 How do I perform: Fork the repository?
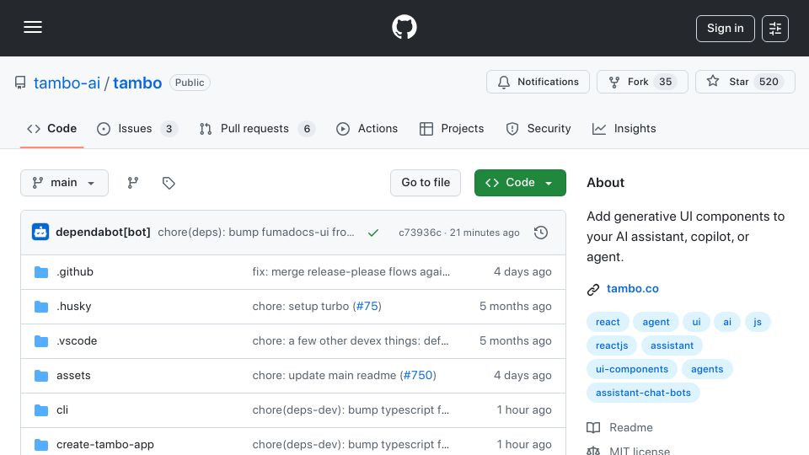642,82
